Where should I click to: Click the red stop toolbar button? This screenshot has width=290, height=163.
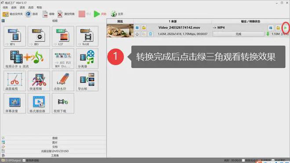(82, 14)
